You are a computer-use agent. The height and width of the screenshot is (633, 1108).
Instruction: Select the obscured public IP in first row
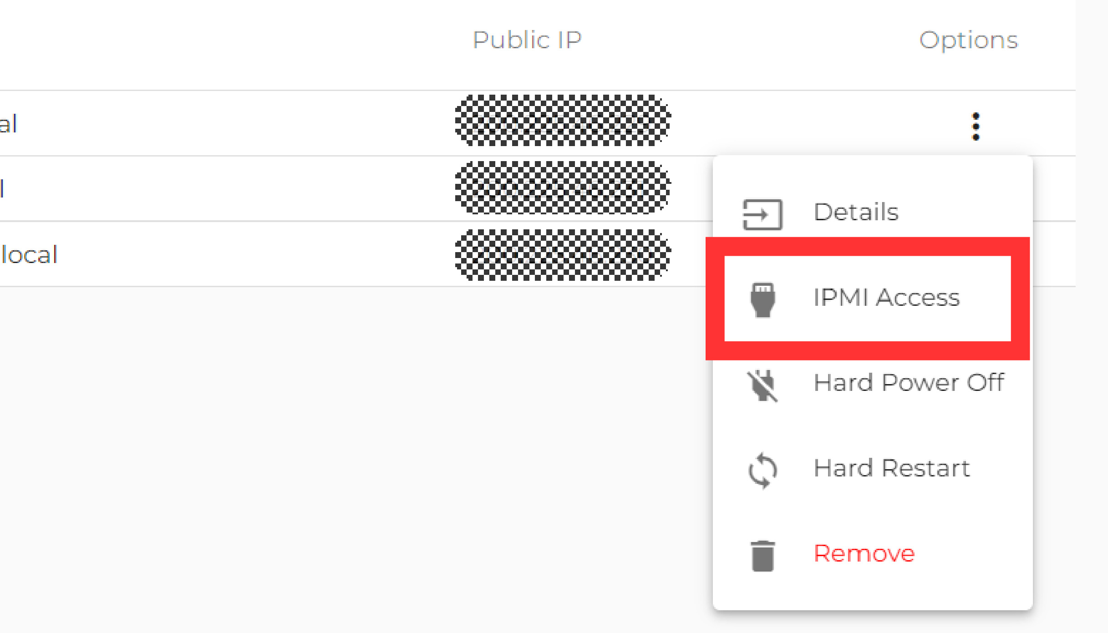coord(562,121)
